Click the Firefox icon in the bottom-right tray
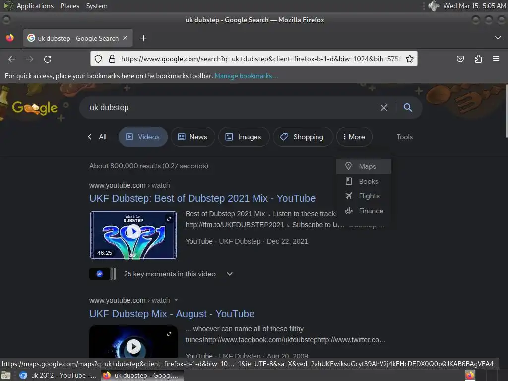Image resolution: width=508 pixels, height=381 pixels. (x=470, y=375)
